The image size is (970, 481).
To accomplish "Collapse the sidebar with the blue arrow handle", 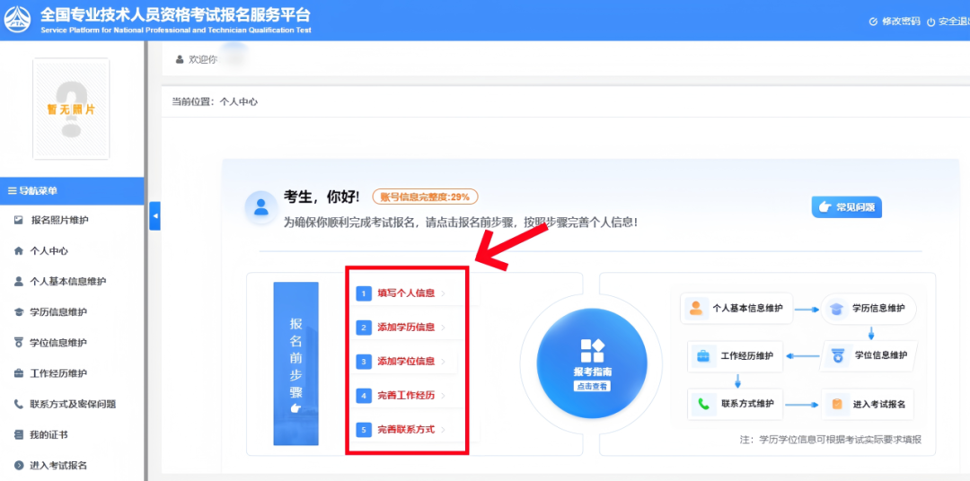I will (154, 216).
